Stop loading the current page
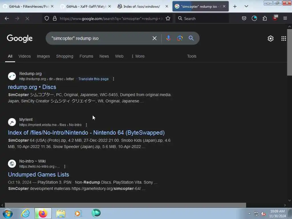The image size is (292, 219). 27,19
